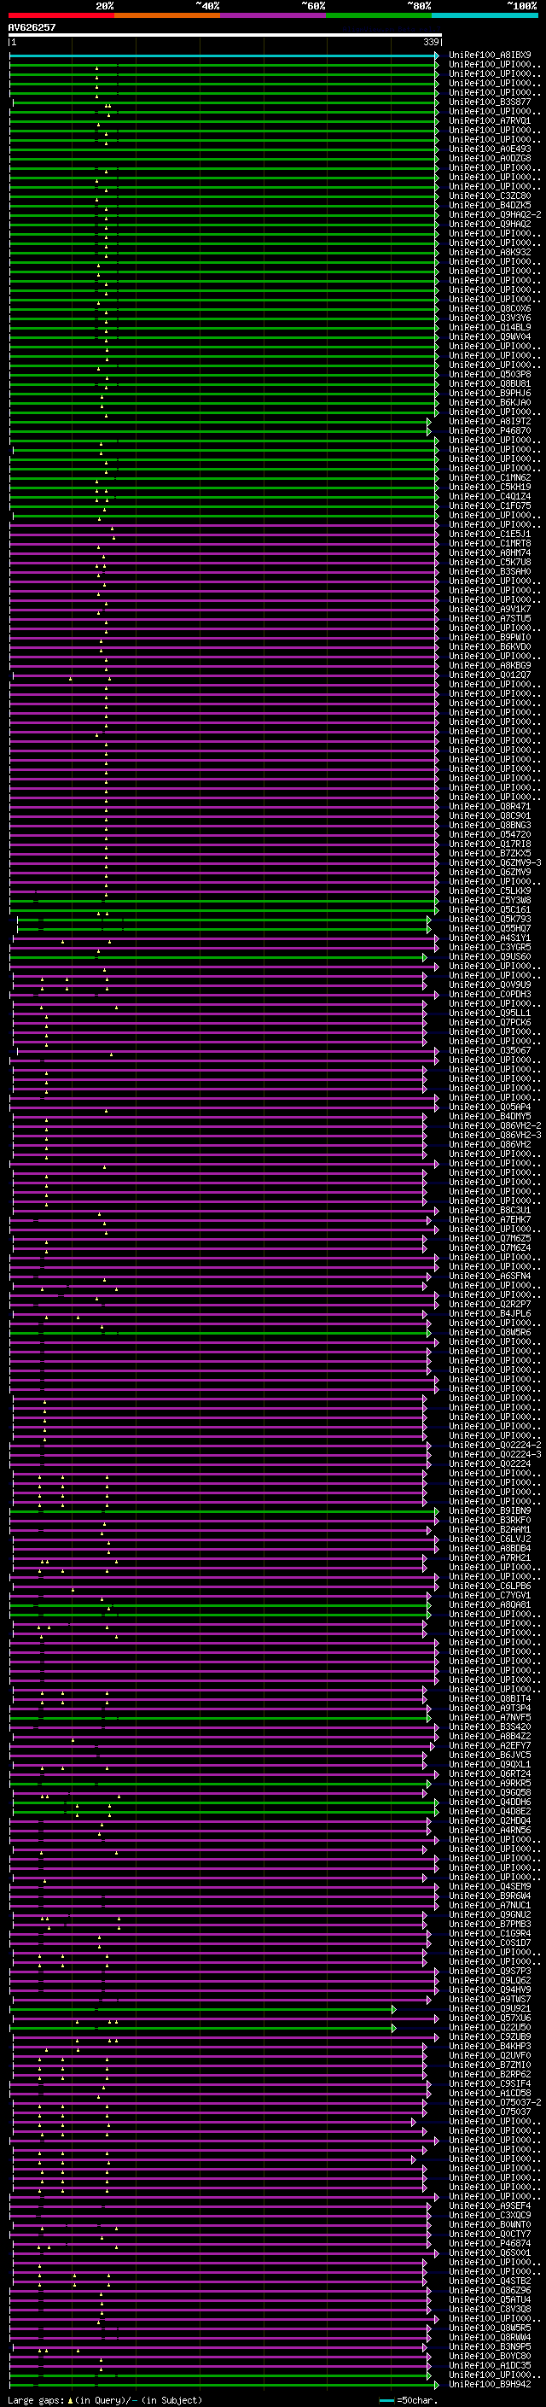This screenshot has height=2407, width=546.
Task: Open hit UniRef100_A0DZ68
Action: coord(490,159)
